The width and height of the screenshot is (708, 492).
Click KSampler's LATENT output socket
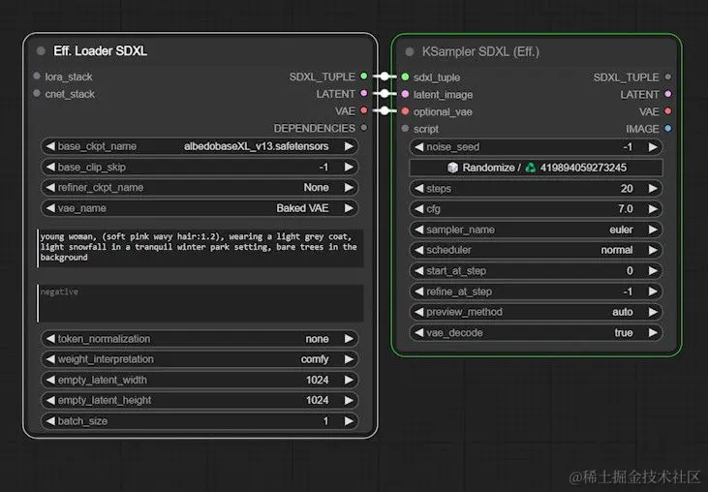(x=668, y=94)
